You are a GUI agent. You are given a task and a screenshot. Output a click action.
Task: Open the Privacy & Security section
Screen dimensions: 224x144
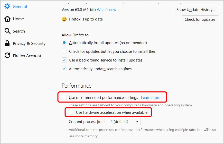coord(29,43)
